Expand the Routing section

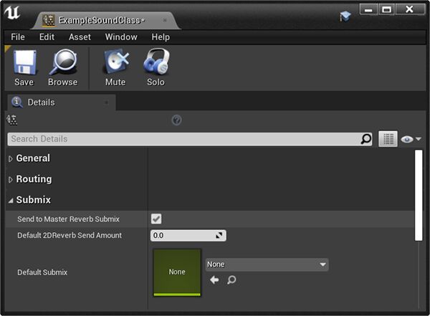click(11, 180)
